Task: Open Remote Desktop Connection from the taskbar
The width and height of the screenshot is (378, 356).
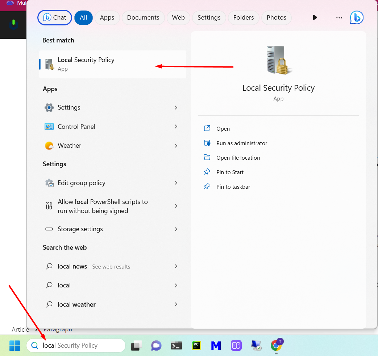Action: pos(256,345)
